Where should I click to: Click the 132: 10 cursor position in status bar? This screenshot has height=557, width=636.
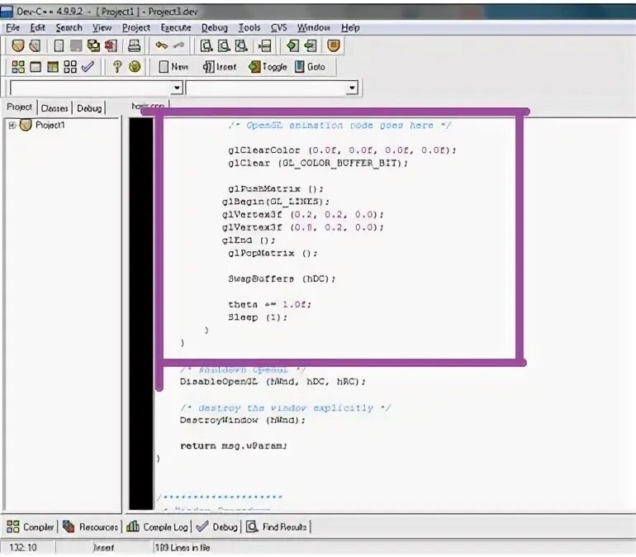coord(23,547)
